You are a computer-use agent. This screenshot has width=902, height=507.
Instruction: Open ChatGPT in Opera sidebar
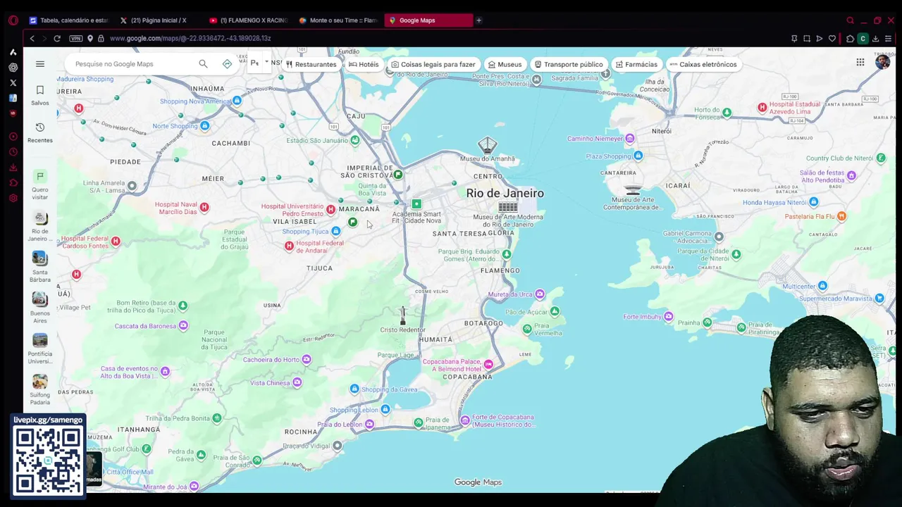click(13, 68)
